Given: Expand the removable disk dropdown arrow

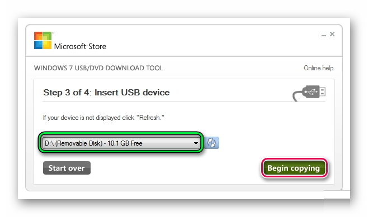Looking at the screenshot, I should point(196,143).
